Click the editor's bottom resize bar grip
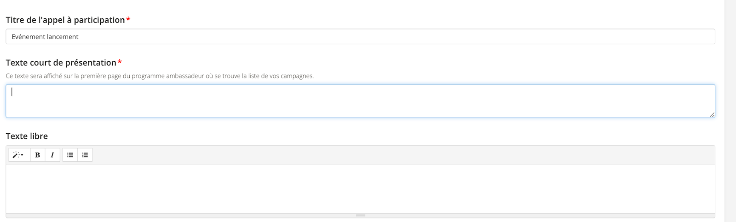Viewport: 736px width, 222px height. pos(360,215)
